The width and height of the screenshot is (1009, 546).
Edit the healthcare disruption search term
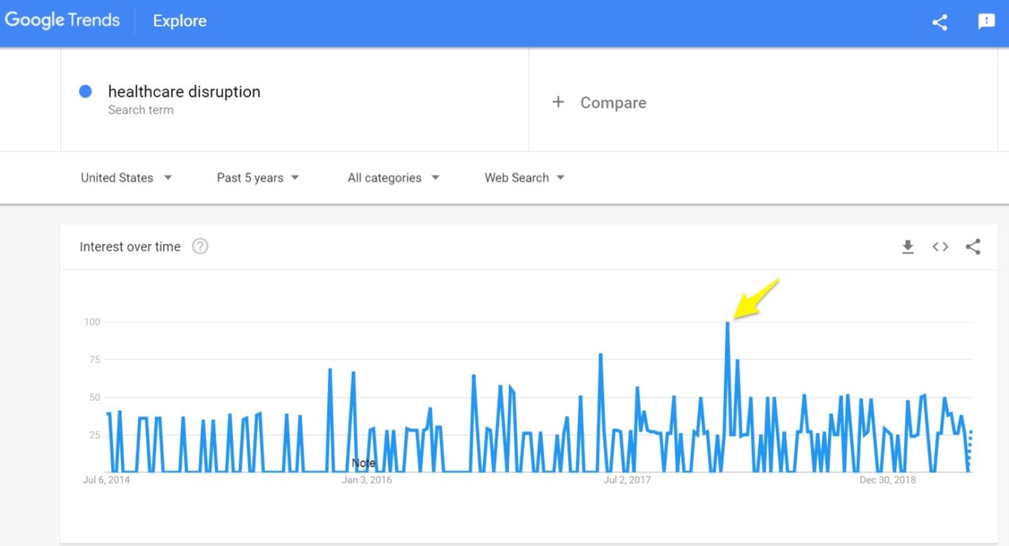coord(184,92)
